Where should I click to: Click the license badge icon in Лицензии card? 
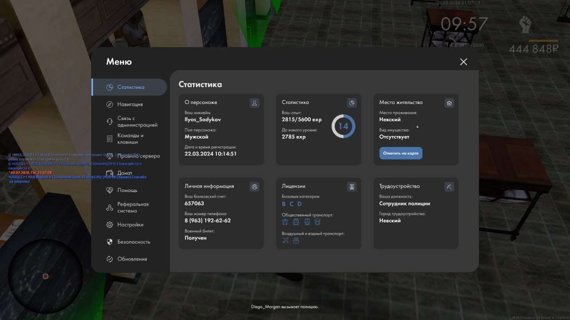352,187
